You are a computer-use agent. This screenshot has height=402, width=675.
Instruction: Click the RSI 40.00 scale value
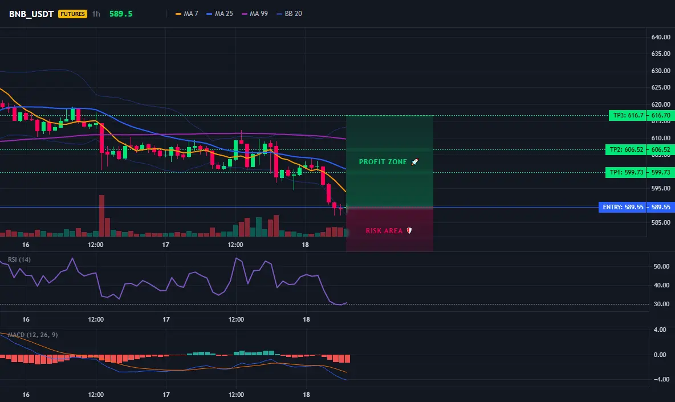point(661,285)
